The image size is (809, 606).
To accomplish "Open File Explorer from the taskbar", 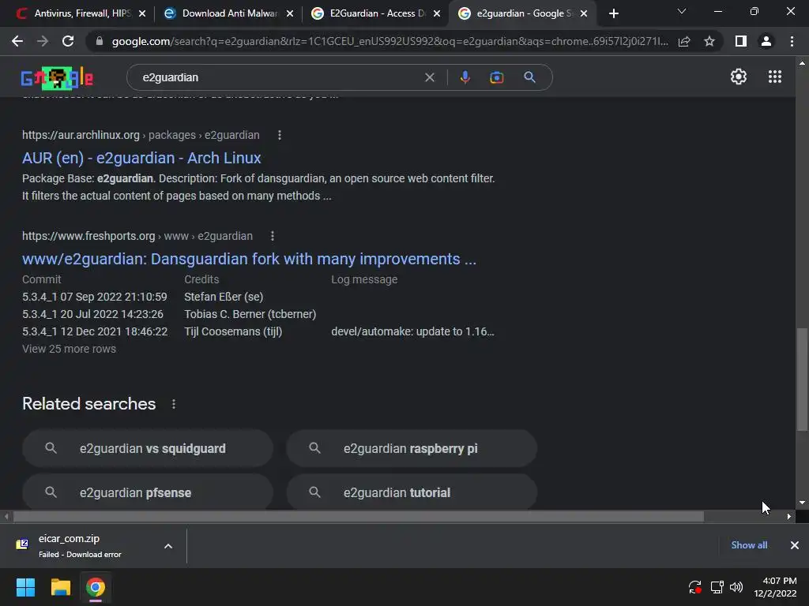I will point(60,587).
